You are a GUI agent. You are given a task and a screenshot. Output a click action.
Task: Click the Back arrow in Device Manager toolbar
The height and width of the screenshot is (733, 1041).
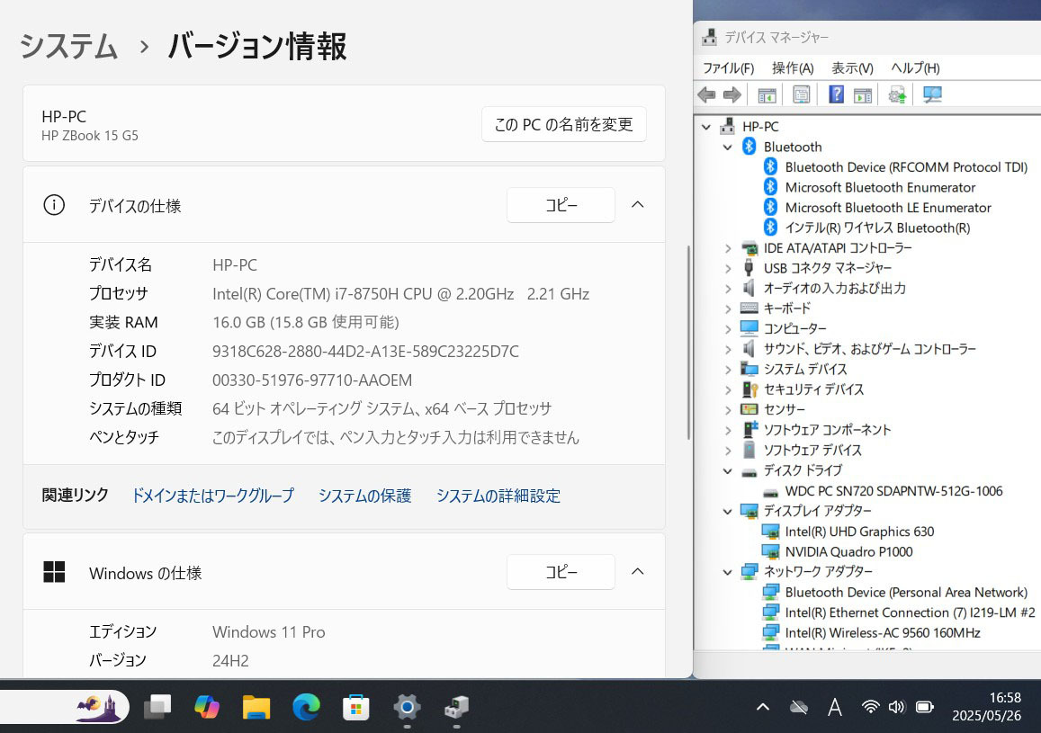click(x=706, y=94)
